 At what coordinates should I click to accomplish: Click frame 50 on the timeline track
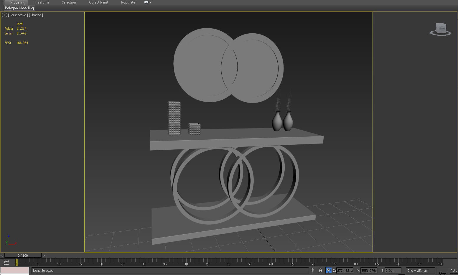tap(228, 262)
